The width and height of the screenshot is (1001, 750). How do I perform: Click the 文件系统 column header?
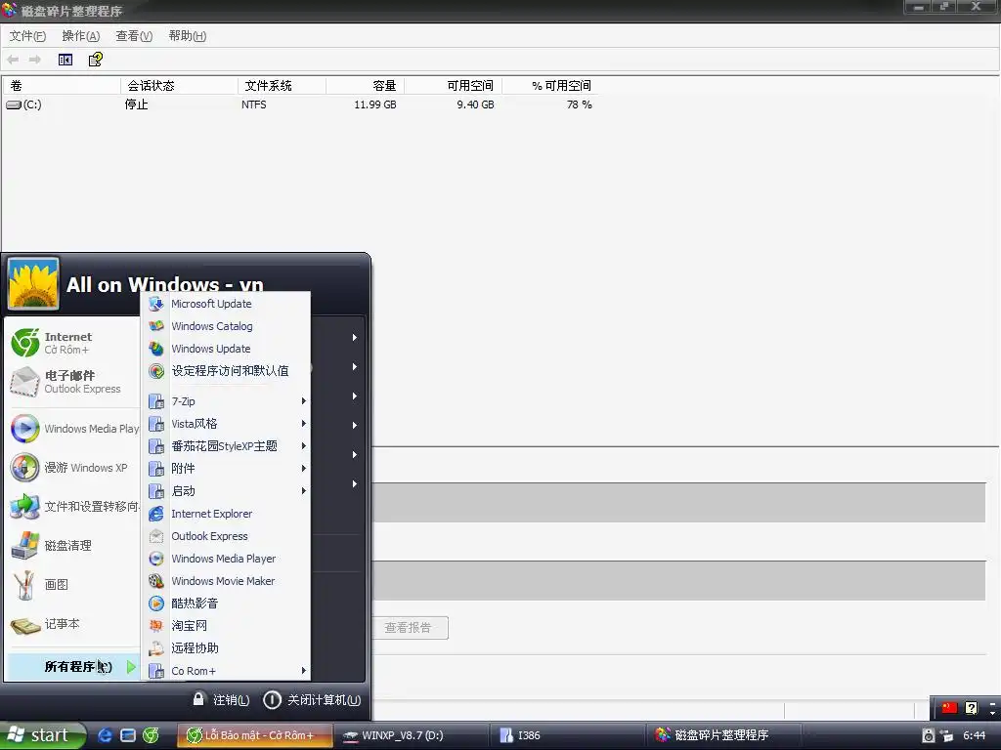(x=282, y=86)
